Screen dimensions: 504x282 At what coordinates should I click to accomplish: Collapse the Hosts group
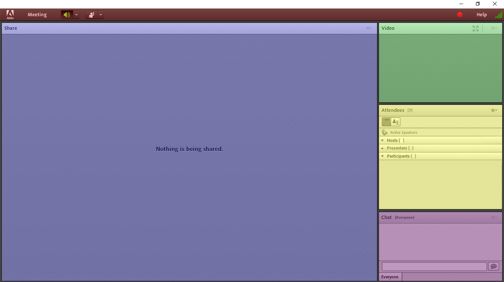(383, 140)
